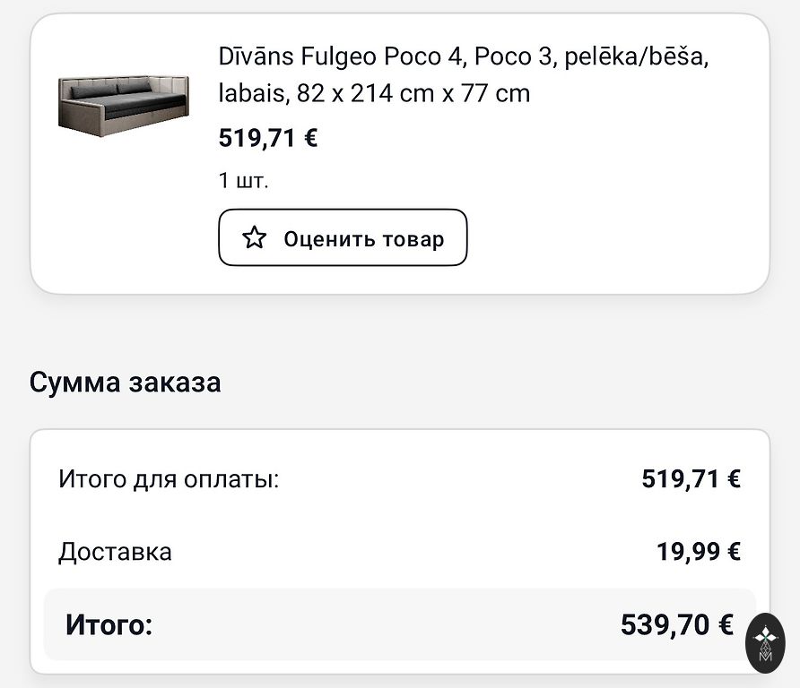Open the "Dīvāns Fulgeo Poco 4" product title
800x688 pixels.
click(x=343, y=56)
